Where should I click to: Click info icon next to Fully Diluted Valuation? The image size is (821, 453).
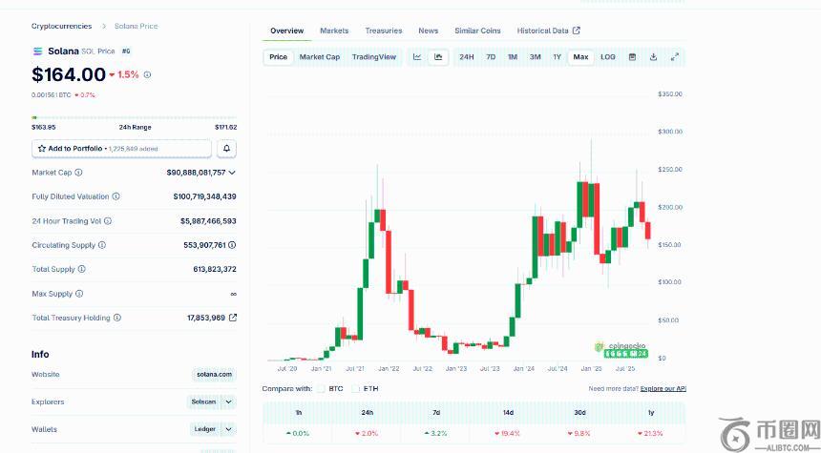(116, 196)
